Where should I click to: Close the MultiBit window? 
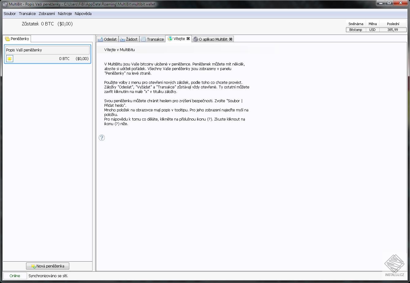[401, 3]
